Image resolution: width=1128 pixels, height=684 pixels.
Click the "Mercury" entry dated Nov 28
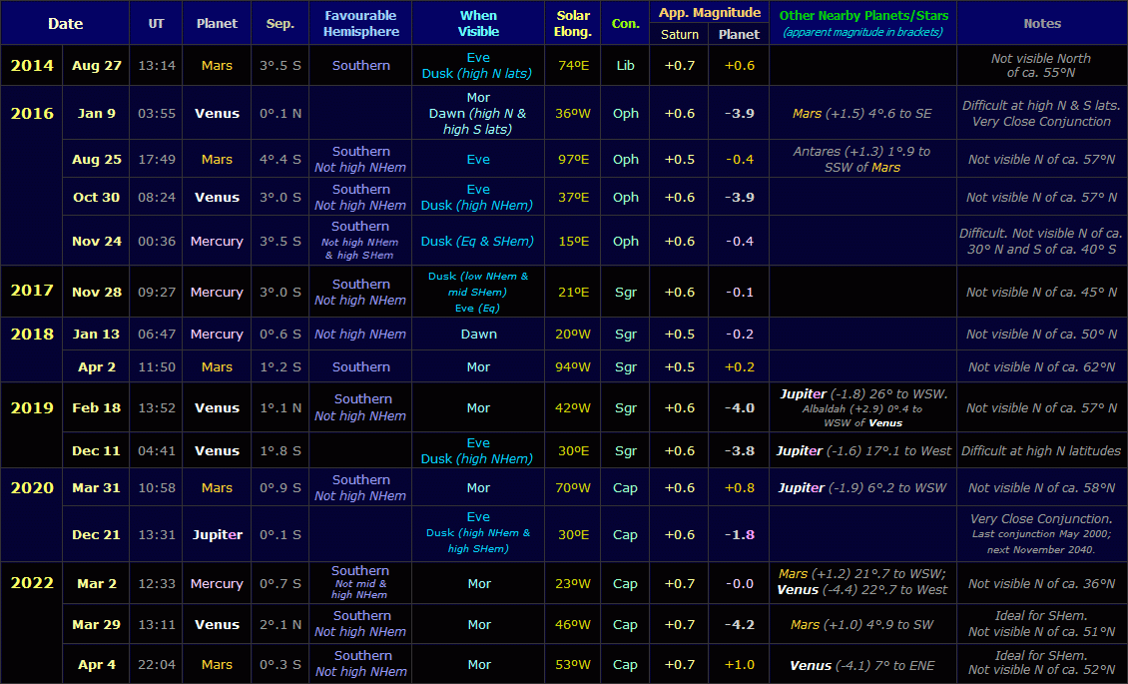coord(217,292)
